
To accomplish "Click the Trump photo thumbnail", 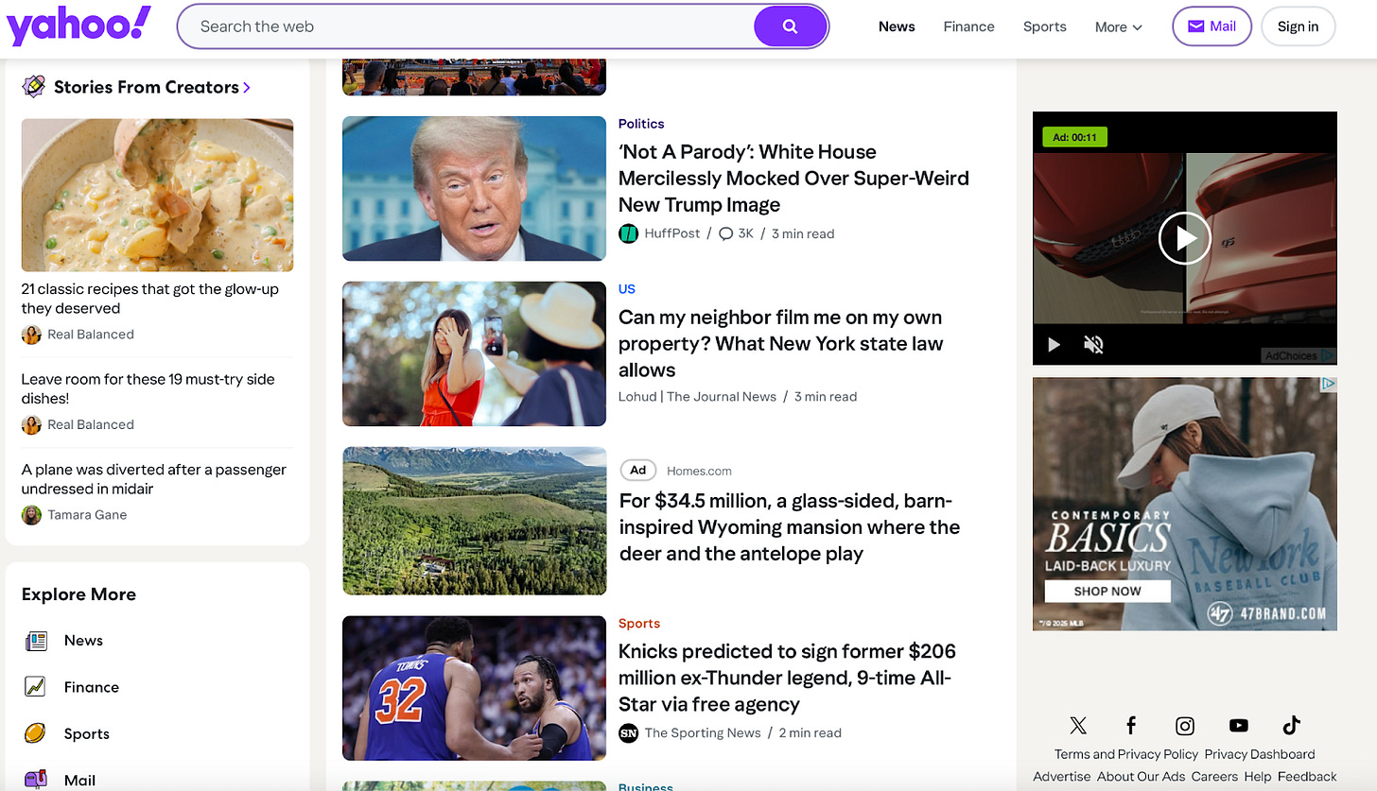I will [474, 188].
